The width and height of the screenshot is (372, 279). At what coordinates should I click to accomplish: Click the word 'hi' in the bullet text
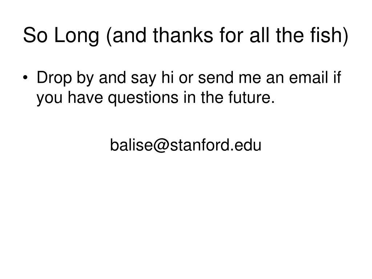pos(167,78)
